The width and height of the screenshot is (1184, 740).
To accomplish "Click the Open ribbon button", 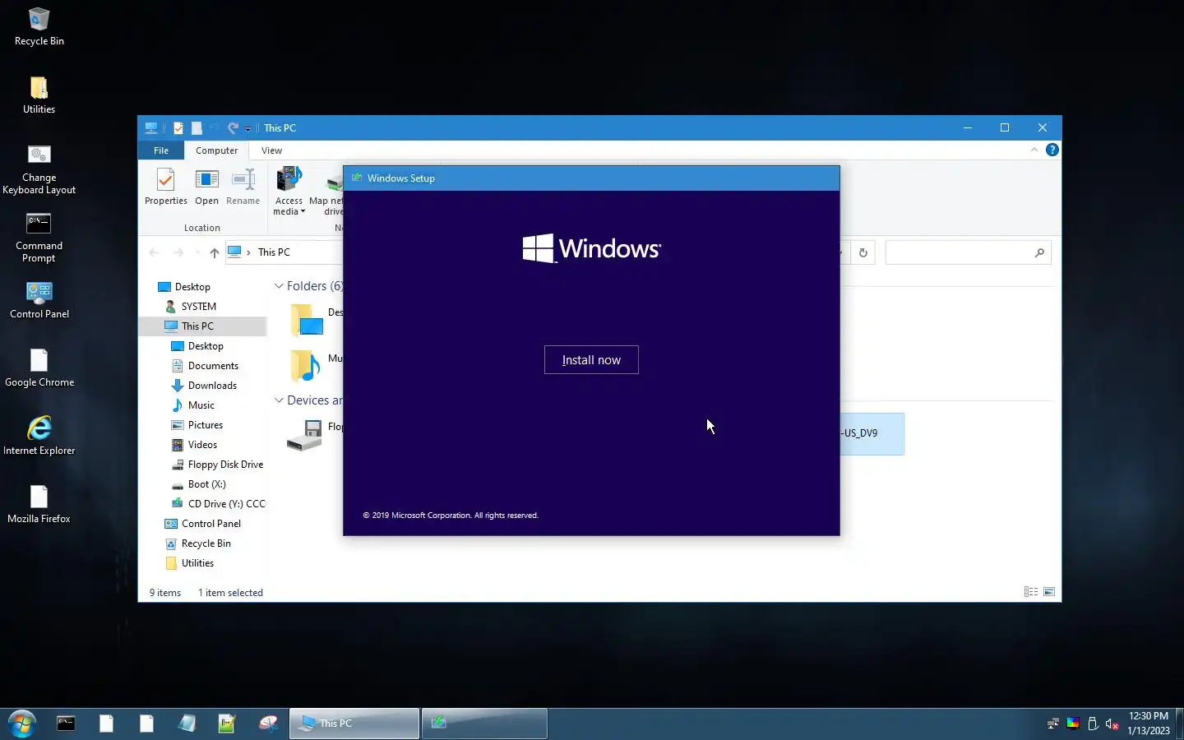I will (x=206, y=187).
